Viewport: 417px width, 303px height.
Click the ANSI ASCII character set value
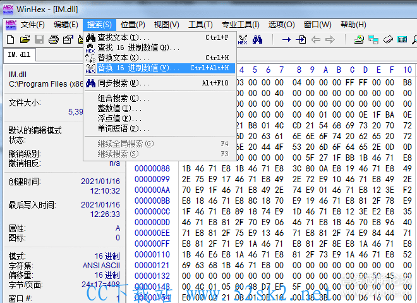point(101,266)
